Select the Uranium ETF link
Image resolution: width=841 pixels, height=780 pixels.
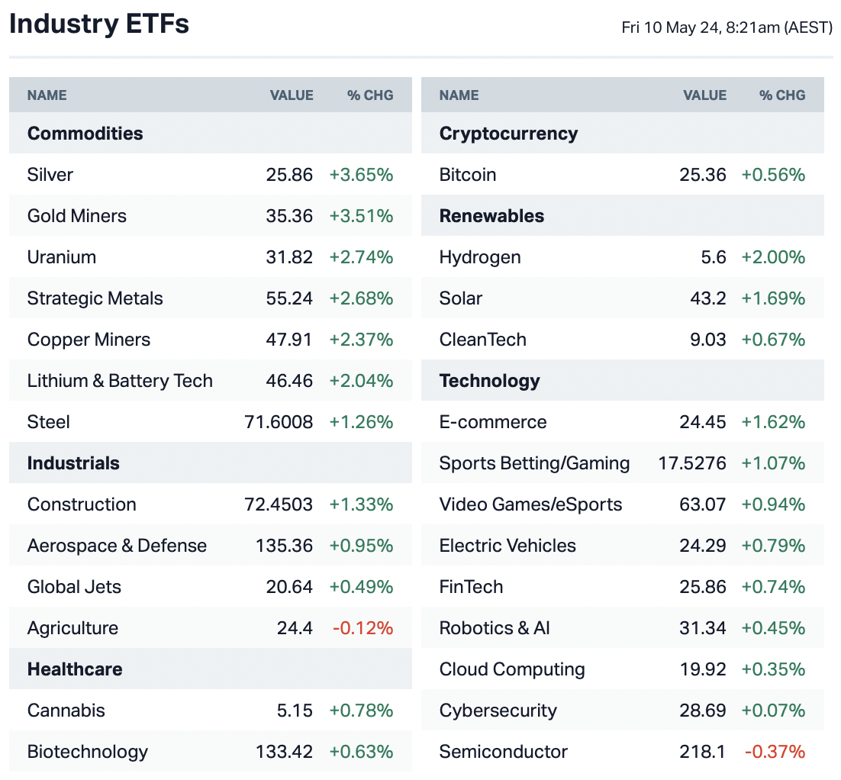62,257
